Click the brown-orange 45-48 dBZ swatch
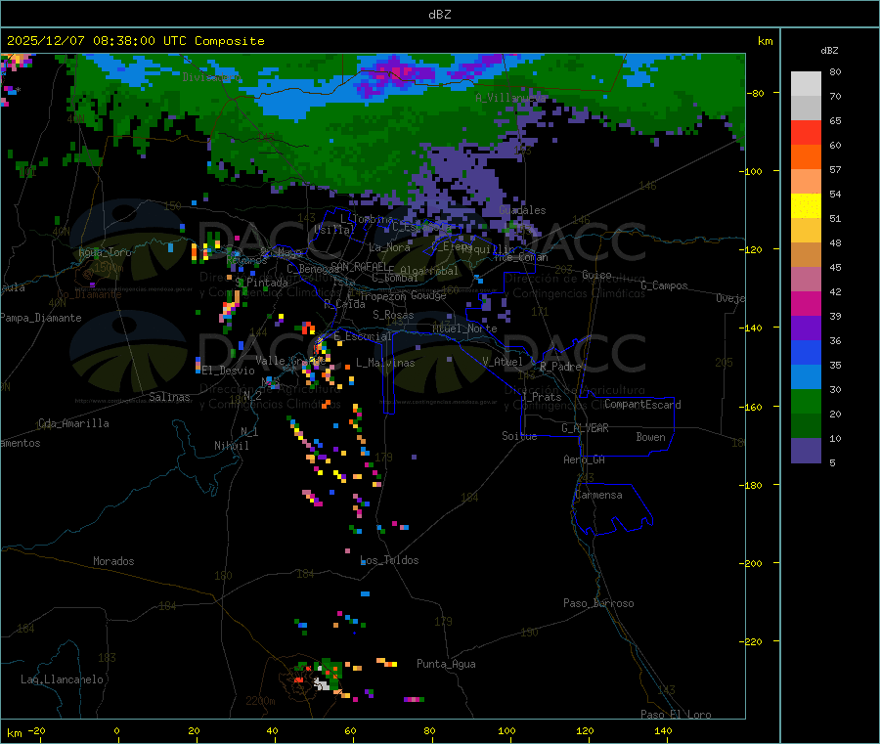This screenshot has width=880, height=744. coord(806,255)
